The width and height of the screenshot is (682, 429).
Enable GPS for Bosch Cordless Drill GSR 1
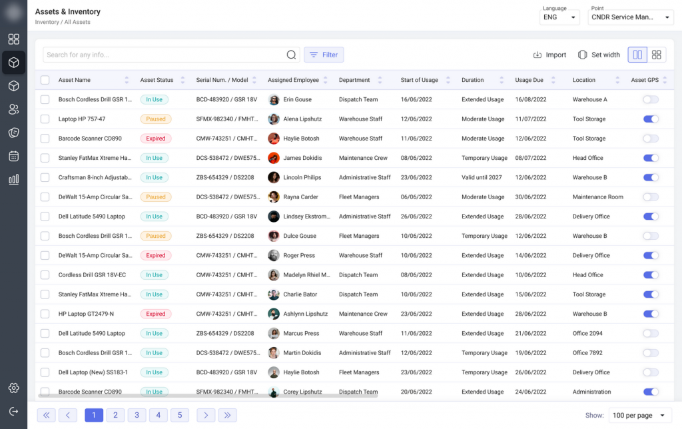(x=649, y=99)
